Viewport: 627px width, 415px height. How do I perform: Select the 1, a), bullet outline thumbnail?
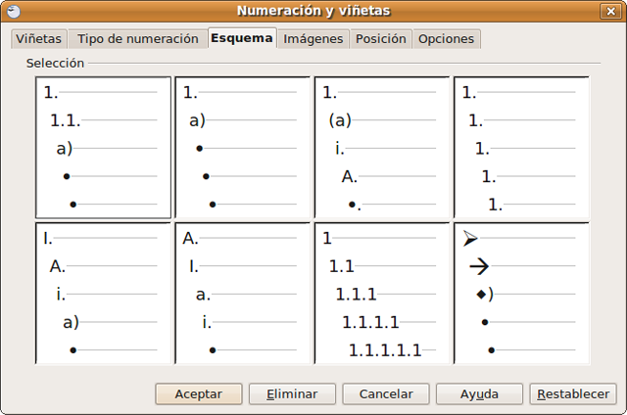pyautogui.click(x=242, y=148)
